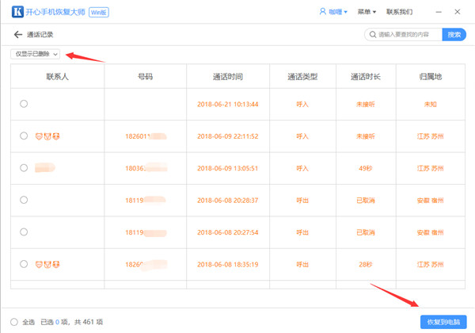475x333 pixels.
Task: Click the 恢复到电脑 recover button
Action: [443, 322]
